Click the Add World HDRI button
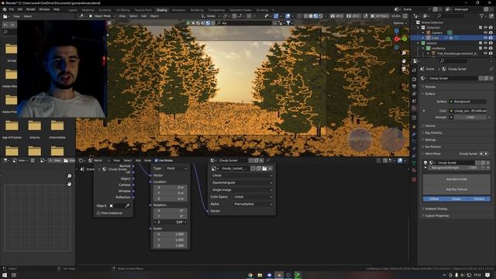The image size is (496, 279). (x=456, y=179)
